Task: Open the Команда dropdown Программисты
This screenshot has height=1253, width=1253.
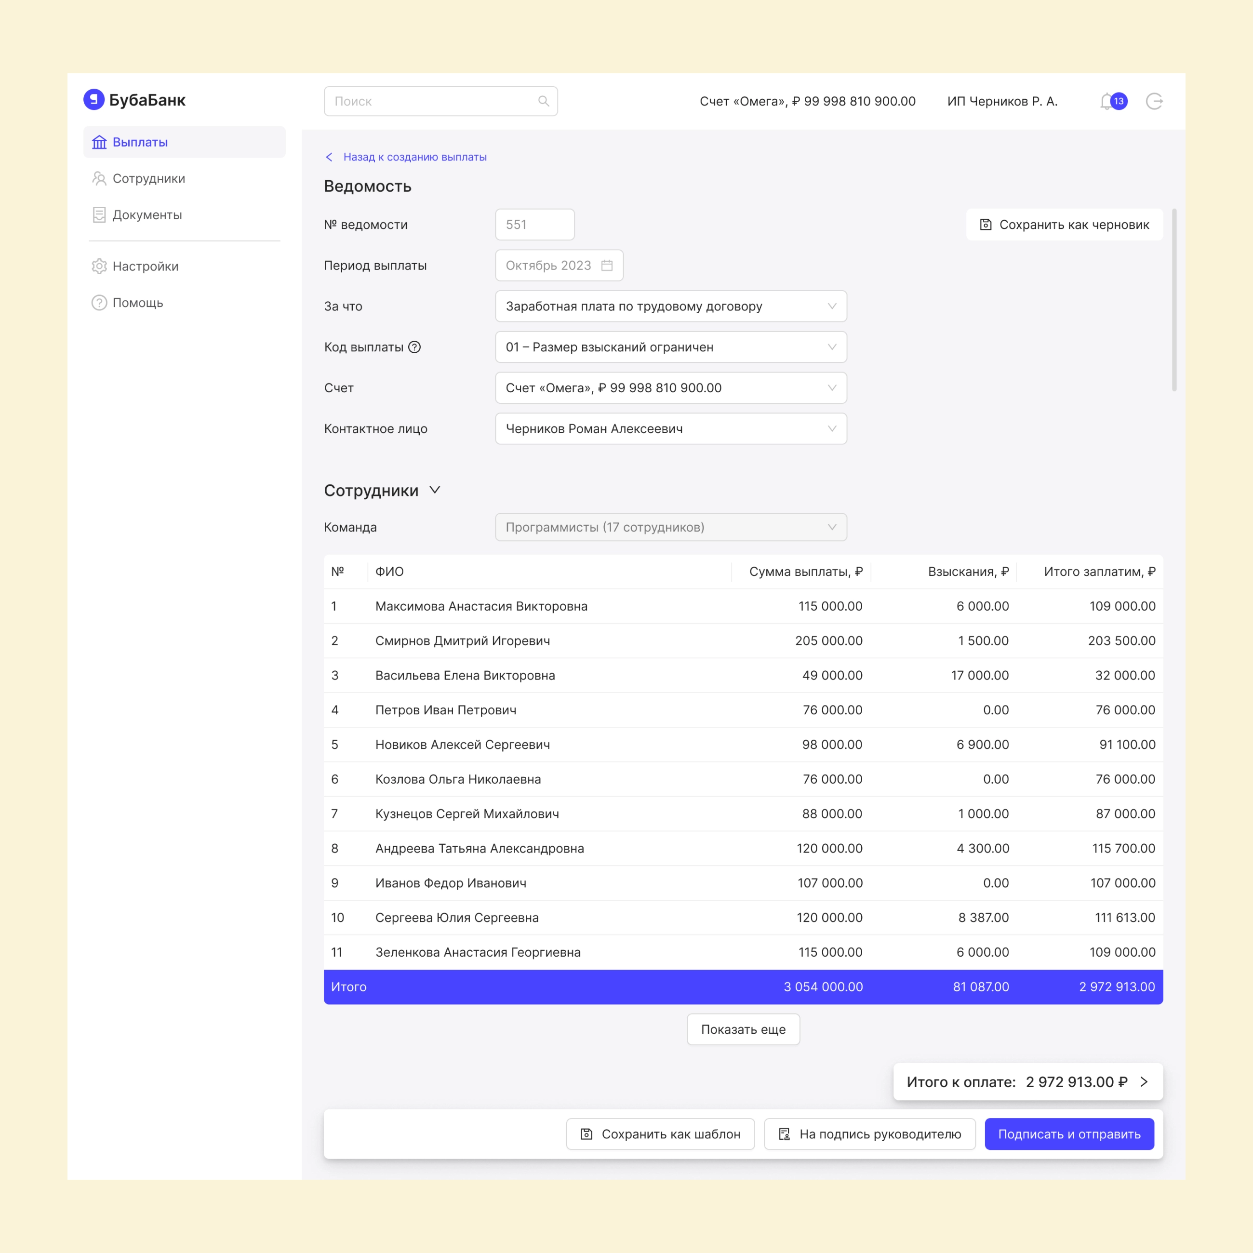Action: click(671, 527)
